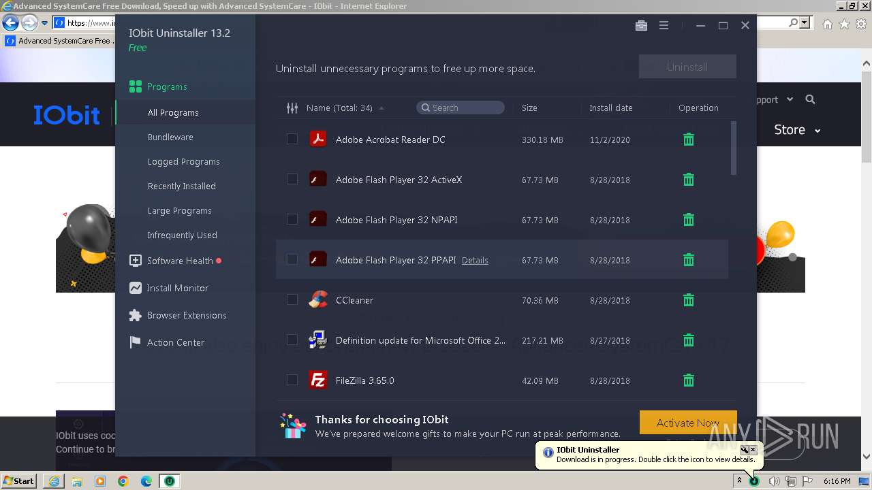
Task: Open the IE recent pages dropdown arrow
Action: point(45,23)
